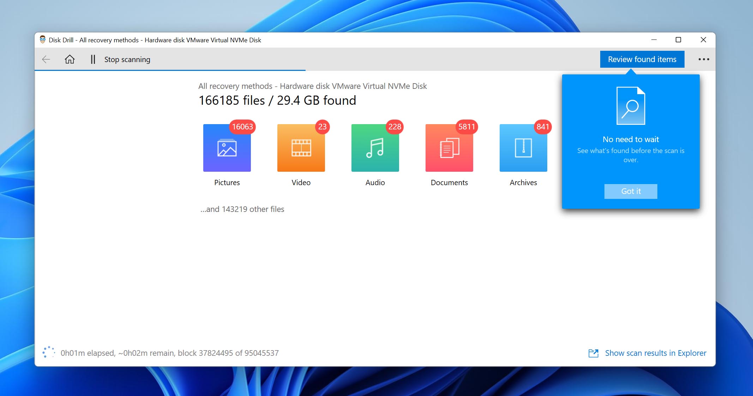
Task: Open the Audio category tile
Action: pos(375,148)
